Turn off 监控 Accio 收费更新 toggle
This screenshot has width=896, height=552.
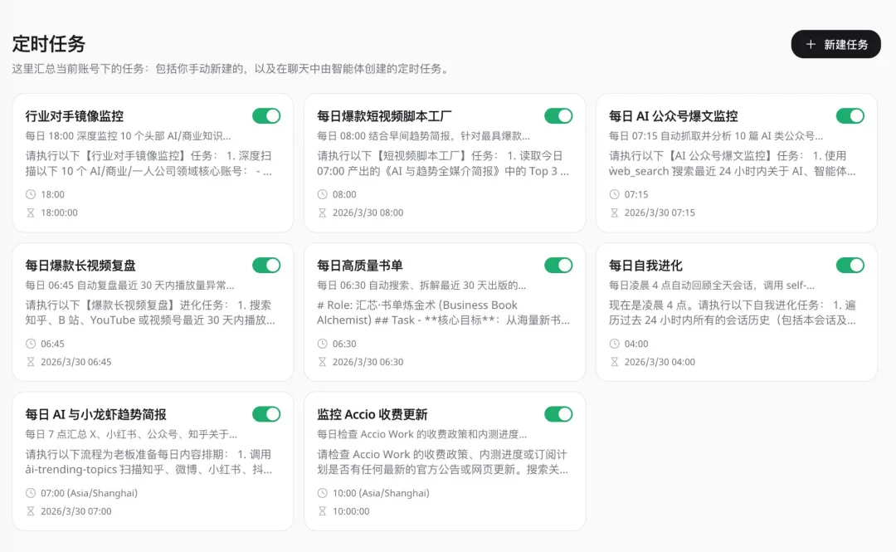[558, 414]
